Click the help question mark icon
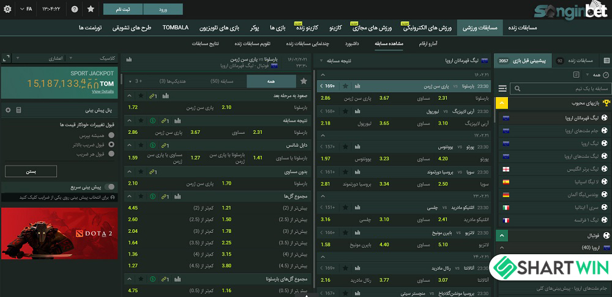The image size is (612, 297). point(75,9)
